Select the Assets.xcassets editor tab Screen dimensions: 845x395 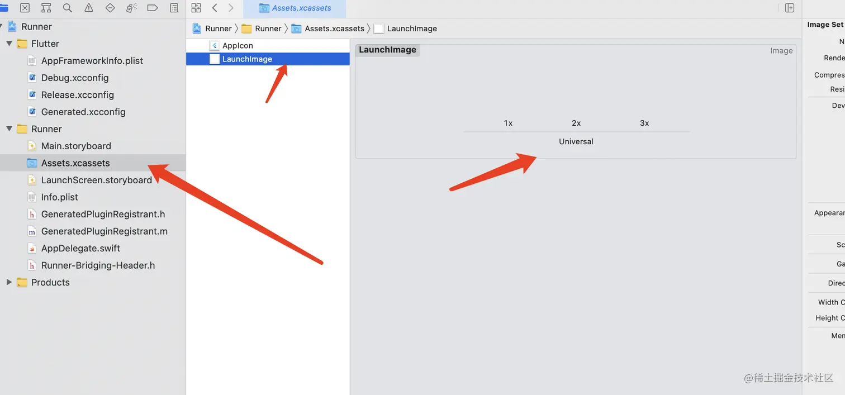point(295,8)
